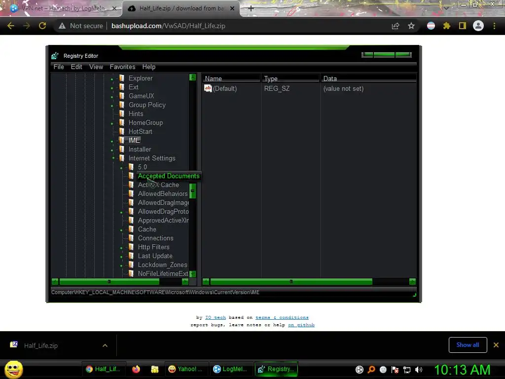Click the browser address bar URL
Image resolution: width=505 pixels, height=379 pixels.
click(x=168, y=26)
